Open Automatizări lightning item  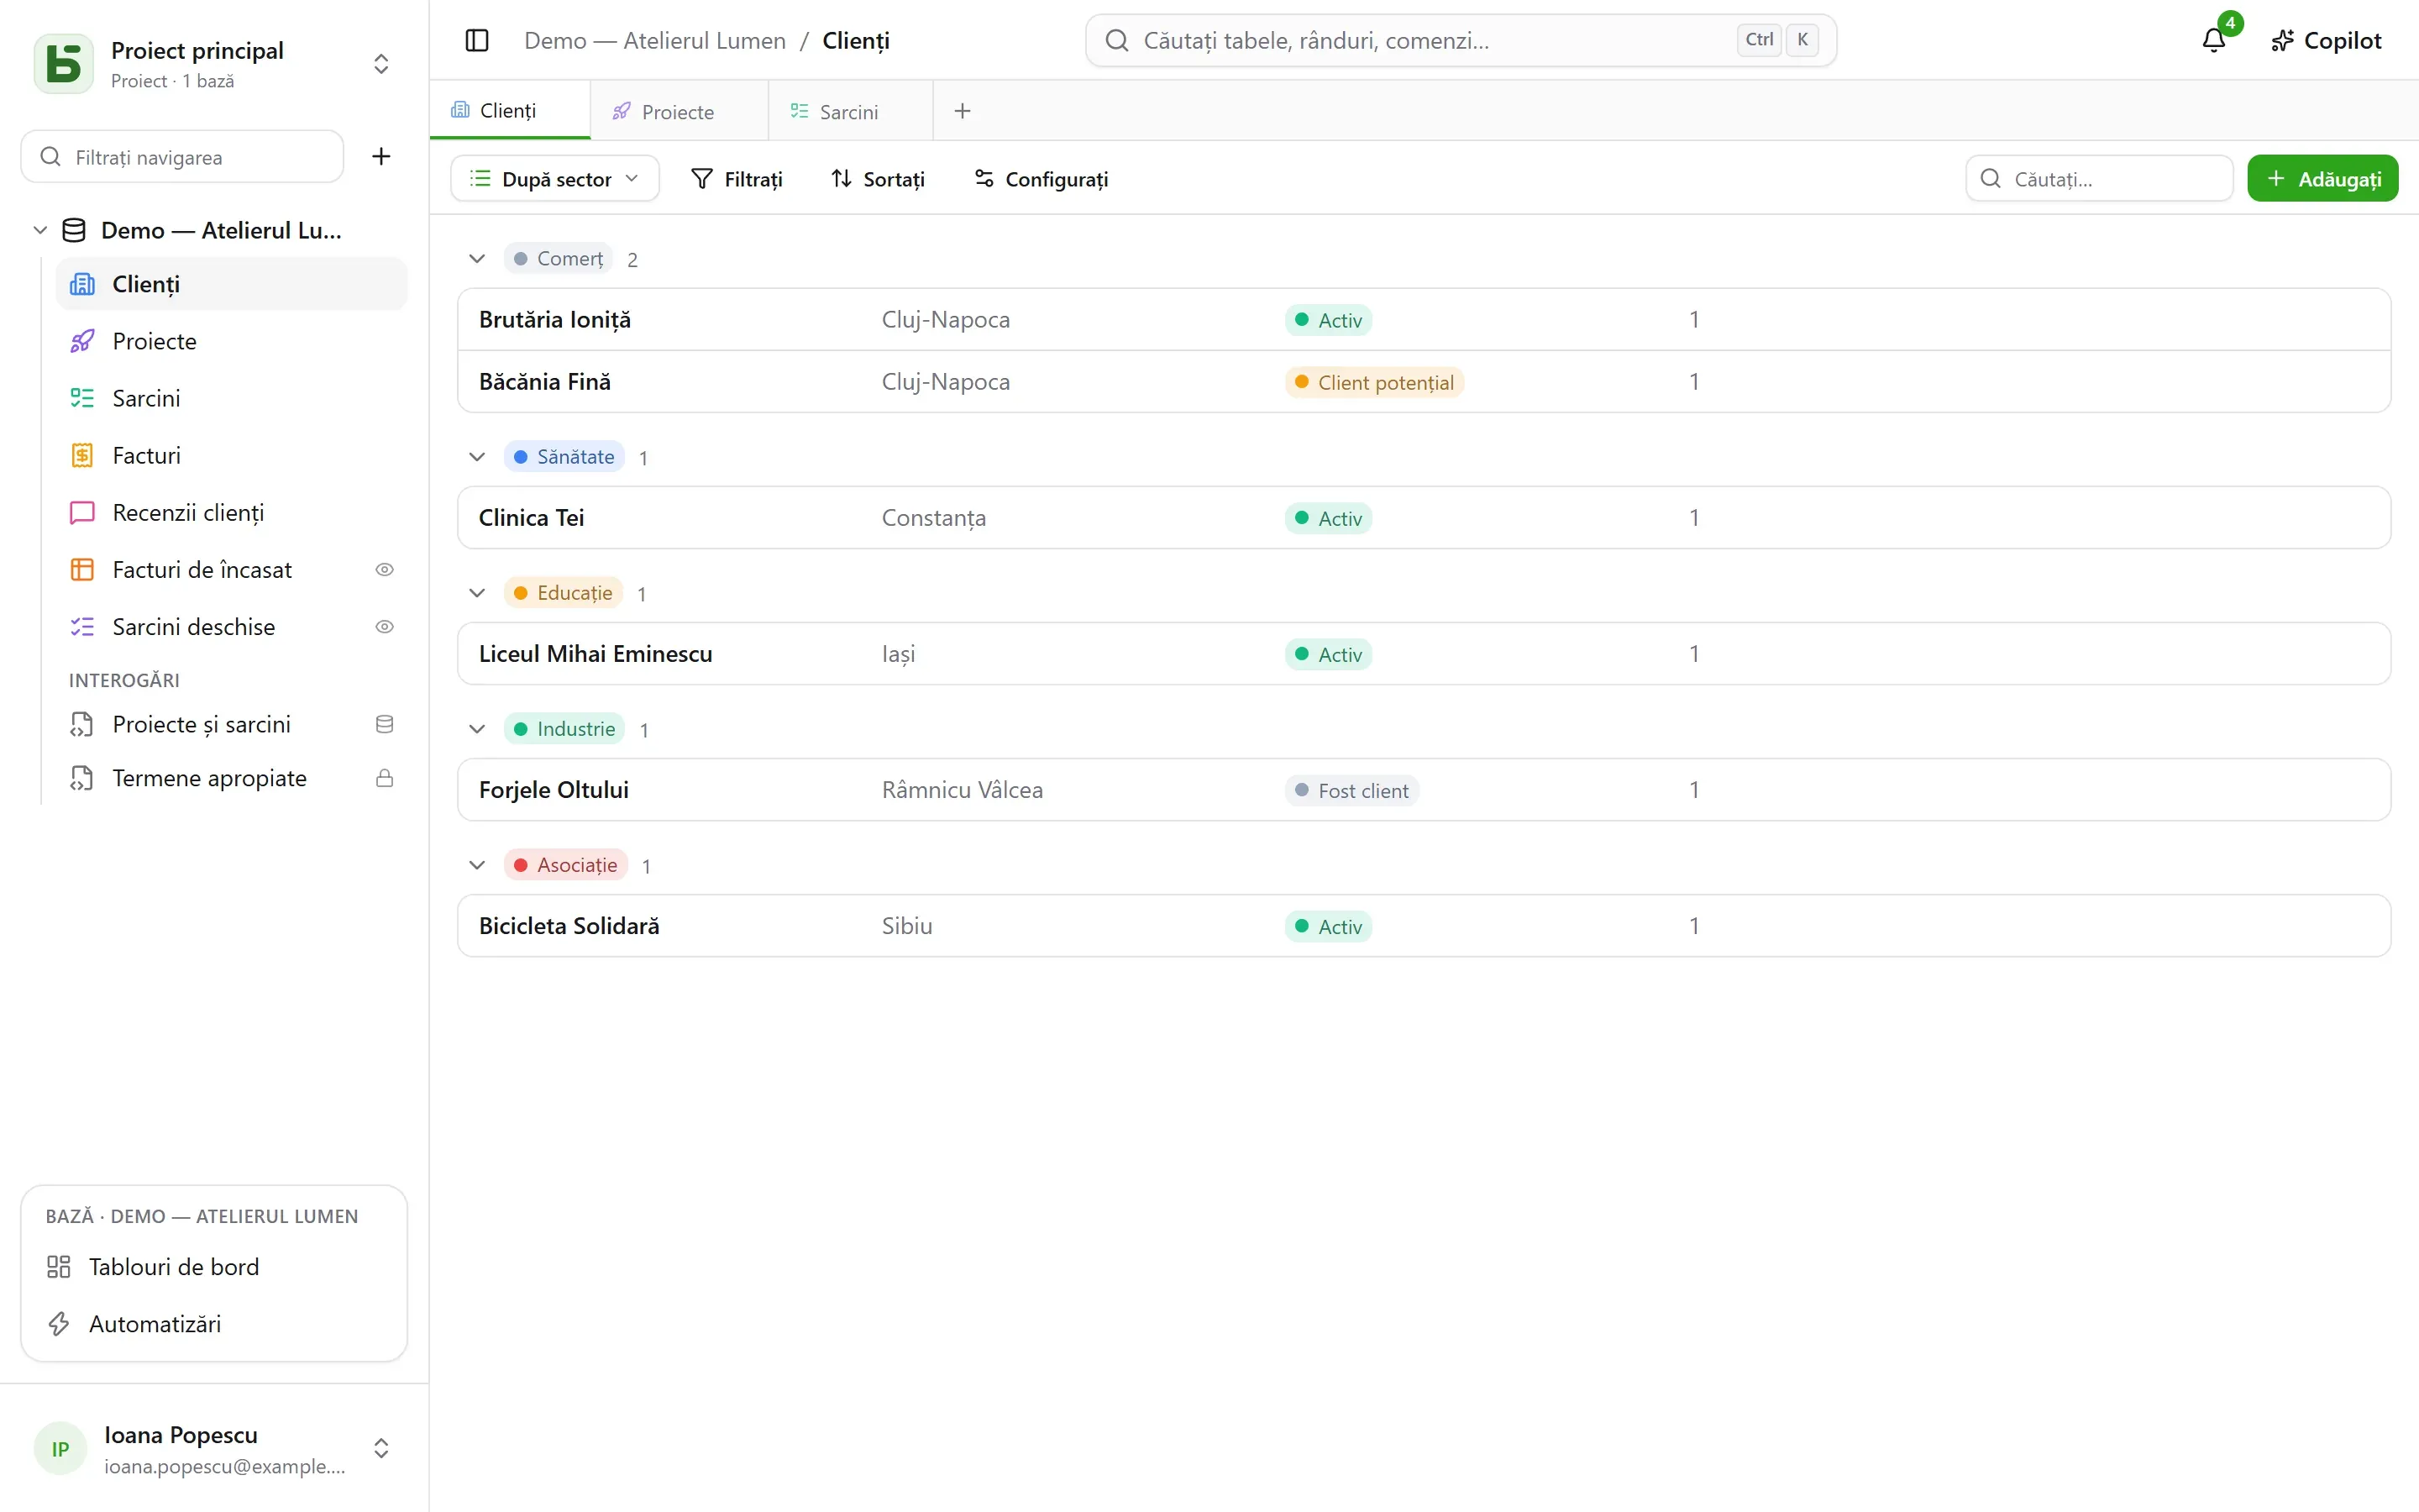[x=214, y=1323]
